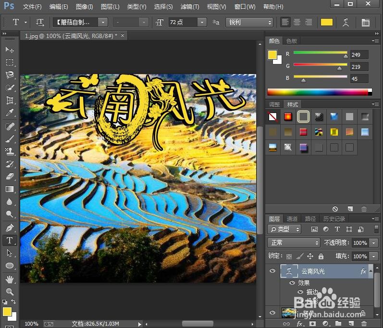The width and height of the screenshot is (383, 328).
Task: Hide the 效果 layer effects
Action: [x=292, y=283]
